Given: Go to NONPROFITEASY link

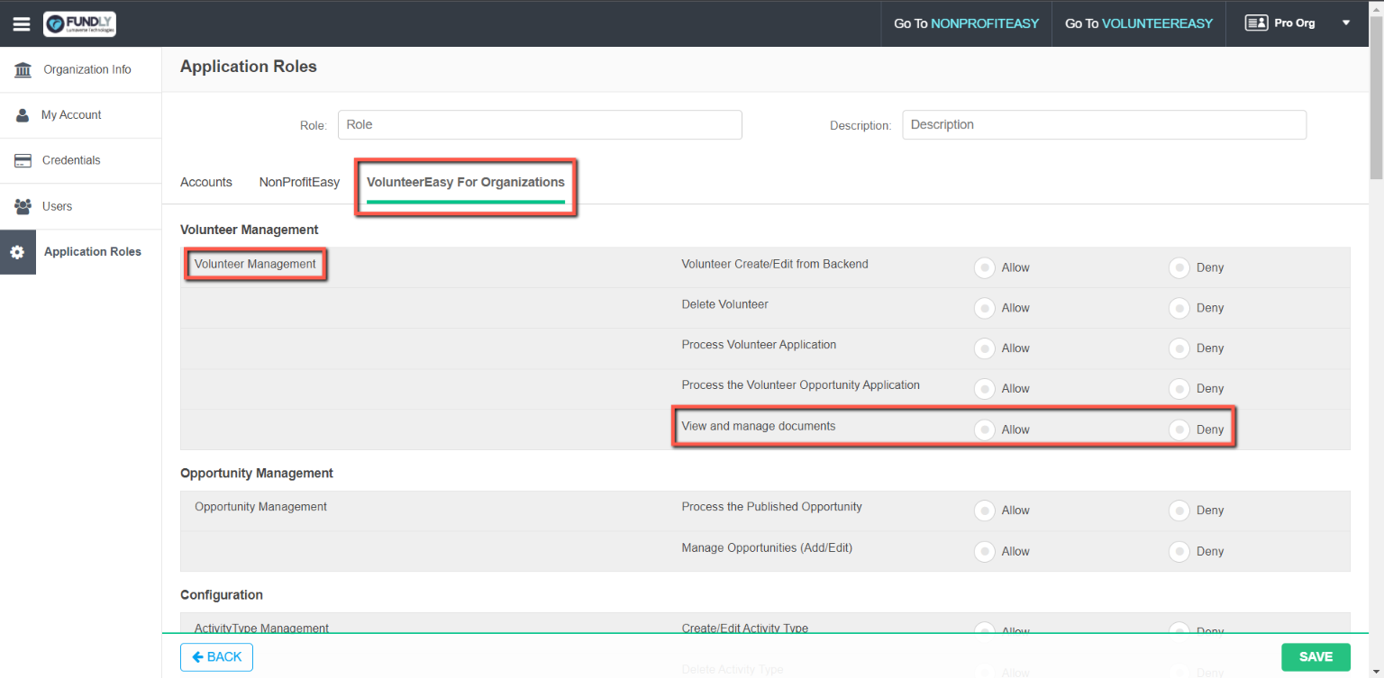Looking at the screenshot, I should (966, 23).
